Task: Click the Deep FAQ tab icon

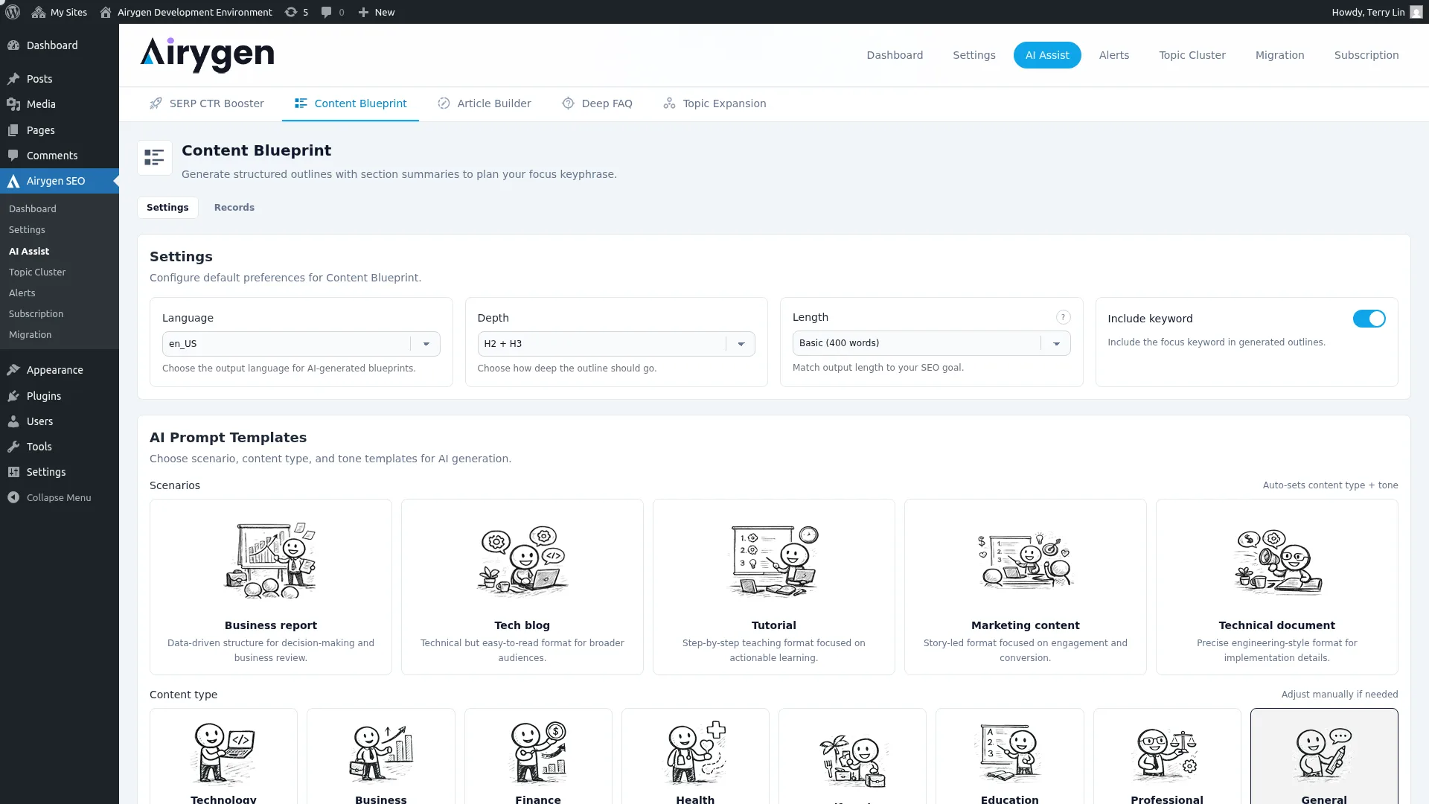Action: point(568,103)
